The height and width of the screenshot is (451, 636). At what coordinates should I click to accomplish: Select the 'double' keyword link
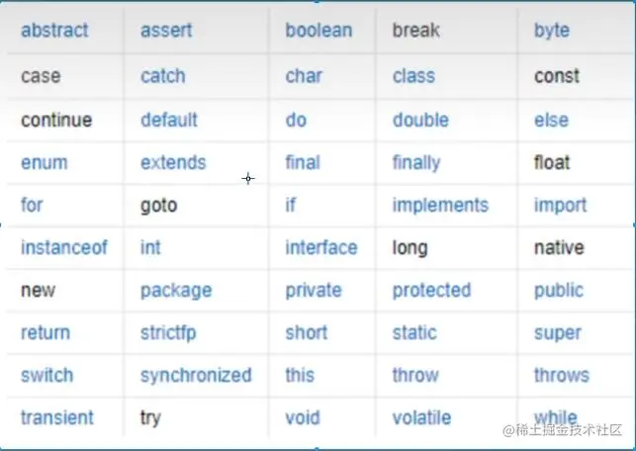(x=420, y=120)
